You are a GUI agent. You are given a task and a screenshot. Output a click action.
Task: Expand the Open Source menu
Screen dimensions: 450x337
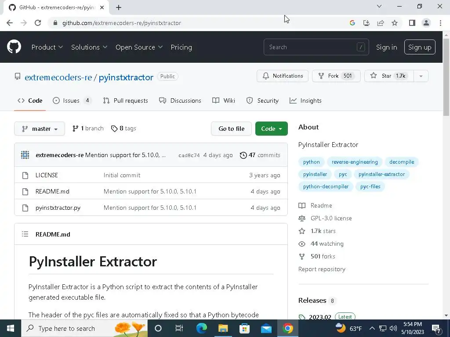(139, 47)
